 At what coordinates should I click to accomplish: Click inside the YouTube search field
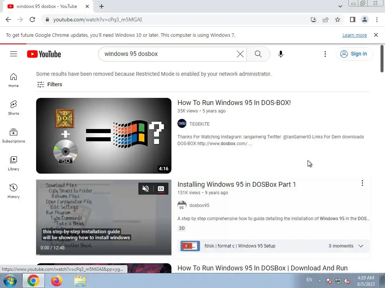[x=170, y=54]
